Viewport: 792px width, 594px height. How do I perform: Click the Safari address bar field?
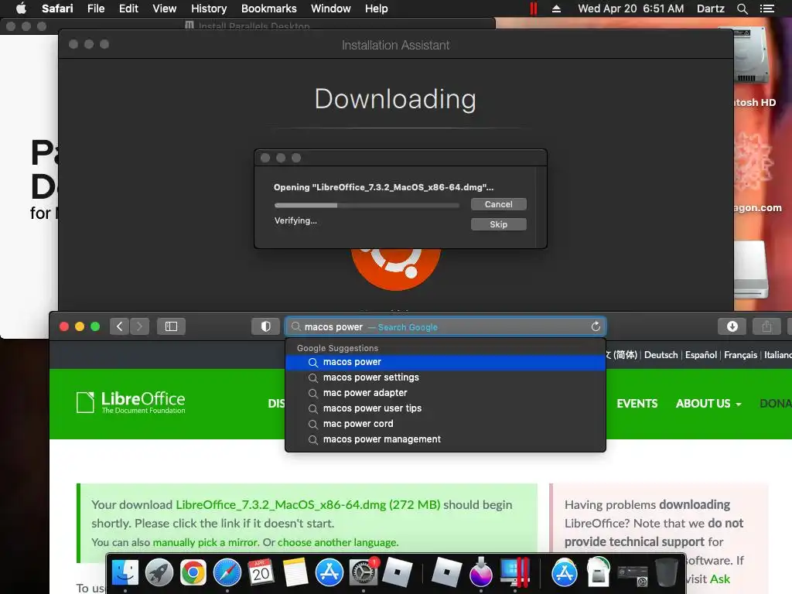click(445, 327)
